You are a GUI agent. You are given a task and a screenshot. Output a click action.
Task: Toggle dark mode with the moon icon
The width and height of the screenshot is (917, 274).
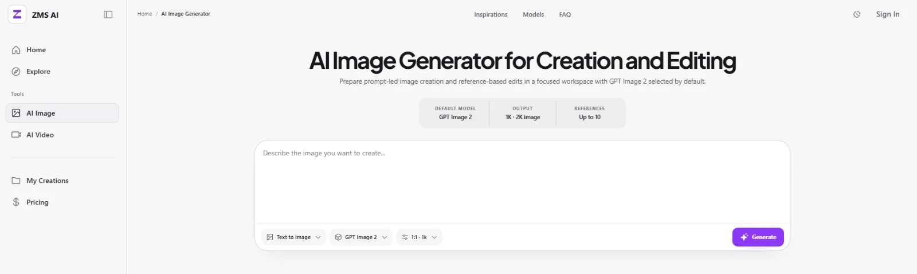tap(857, 14)
